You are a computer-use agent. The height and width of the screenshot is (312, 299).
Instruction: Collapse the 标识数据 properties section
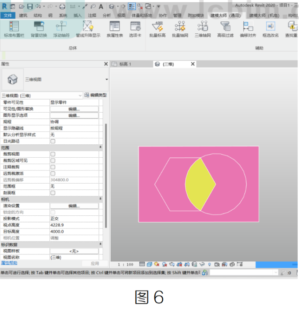coord(101,244)
